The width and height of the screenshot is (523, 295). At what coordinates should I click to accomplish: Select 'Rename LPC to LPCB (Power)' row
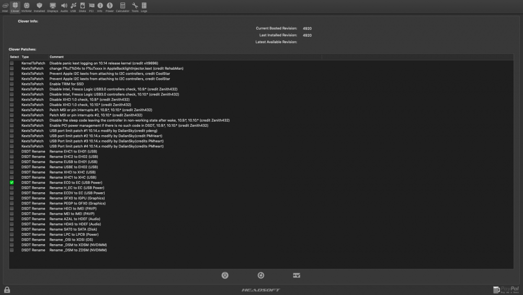pyautogui.click(x=261, y=235)
